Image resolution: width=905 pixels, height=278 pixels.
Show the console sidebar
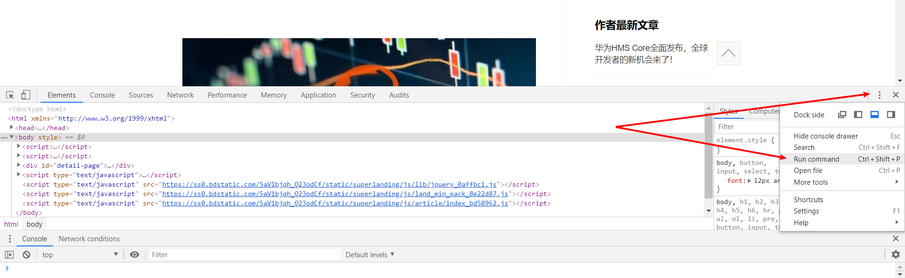[9, 255]
